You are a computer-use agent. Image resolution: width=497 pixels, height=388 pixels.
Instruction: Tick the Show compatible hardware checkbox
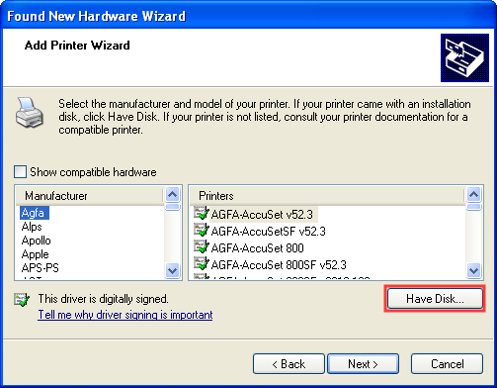(20, 172)
